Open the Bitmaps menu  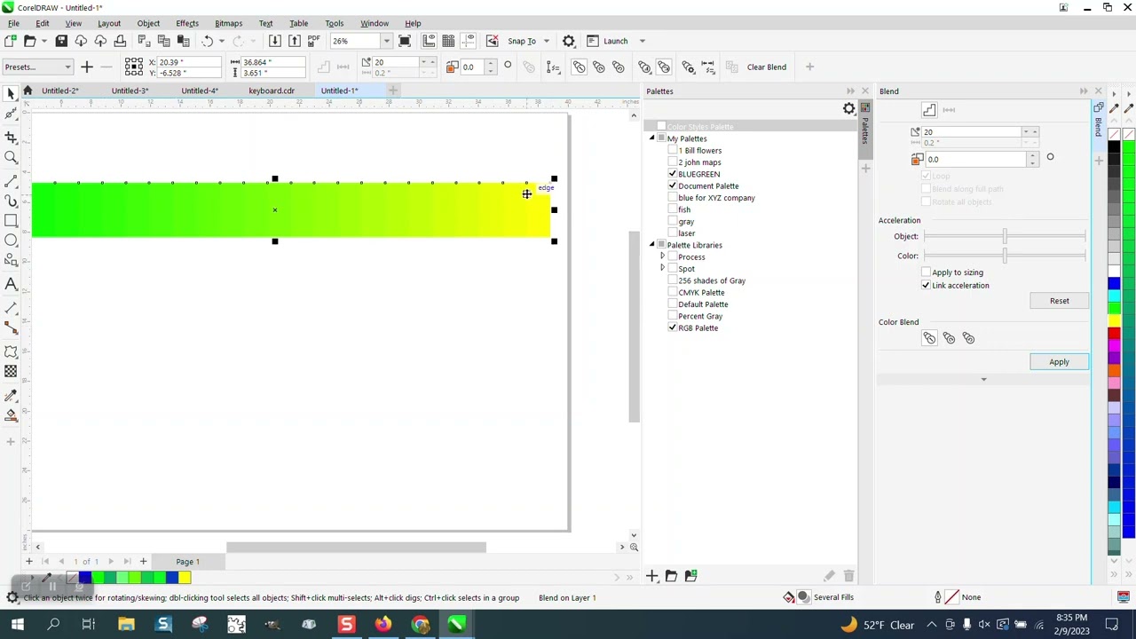pos(228,23)
